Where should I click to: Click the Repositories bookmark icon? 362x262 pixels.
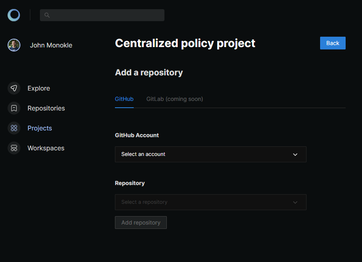[x=14, y=108]
